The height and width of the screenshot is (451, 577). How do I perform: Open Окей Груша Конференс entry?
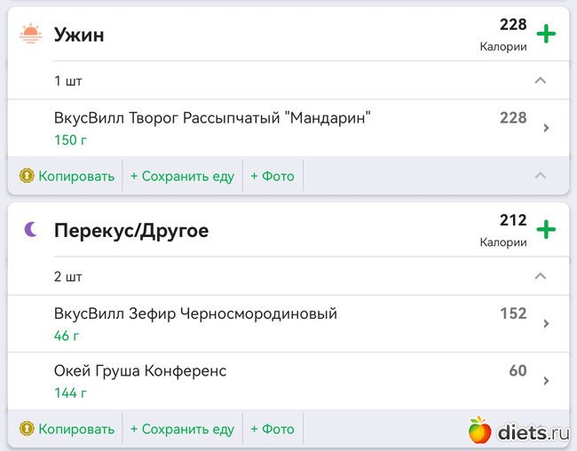[x=140, y=371]
